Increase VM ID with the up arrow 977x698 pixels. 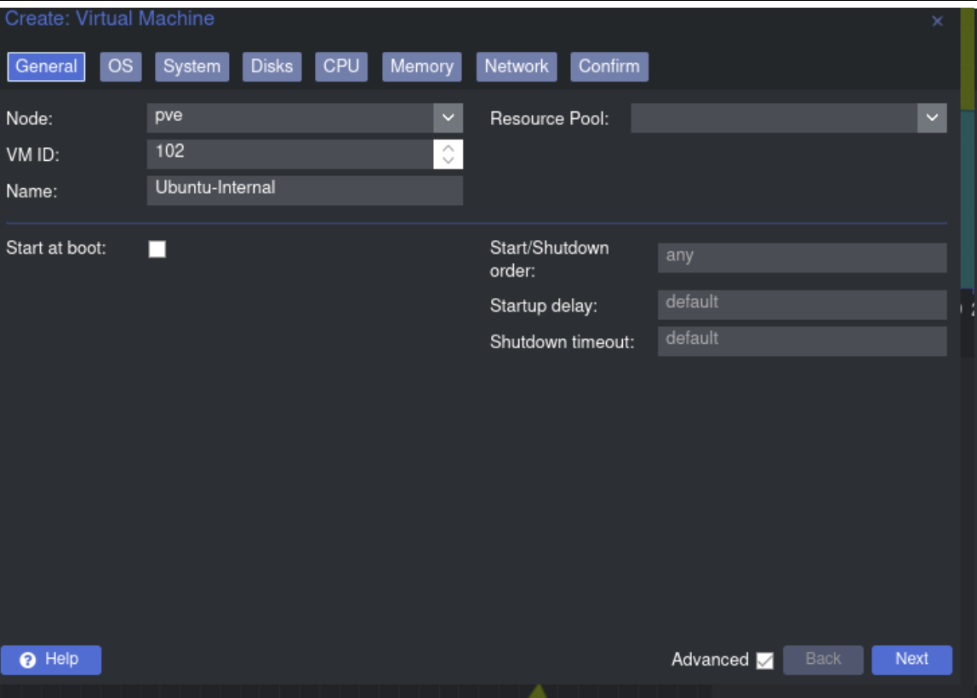449,147
